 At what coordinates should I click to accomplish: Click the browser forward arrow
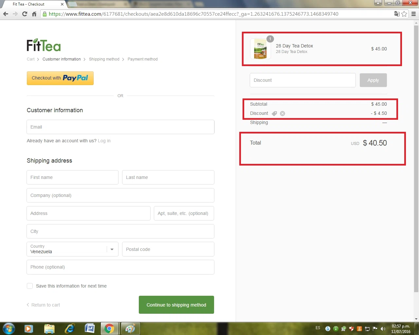(15, 14)
